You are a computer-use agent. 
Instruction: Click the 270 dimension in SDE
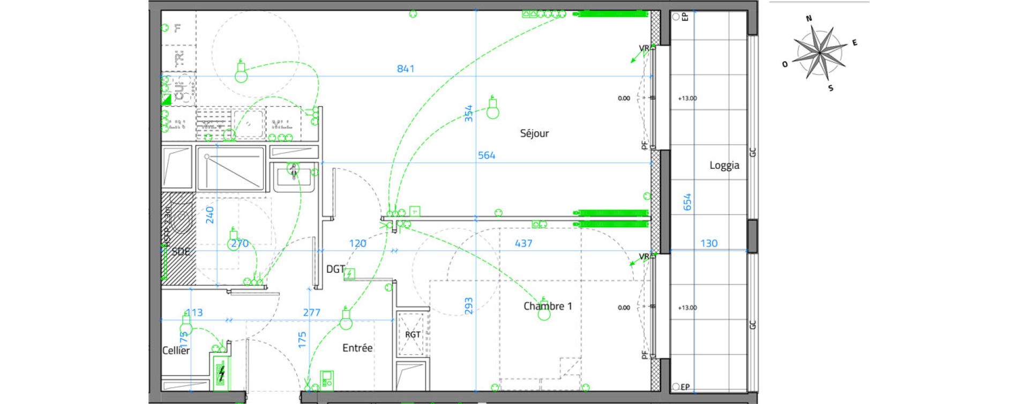coord(239,243)
